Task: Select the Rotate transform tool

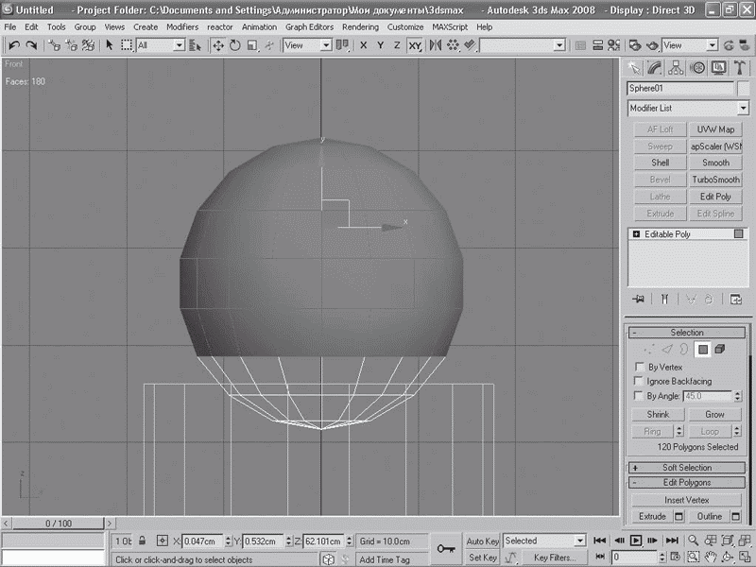Action: point(235,45)
